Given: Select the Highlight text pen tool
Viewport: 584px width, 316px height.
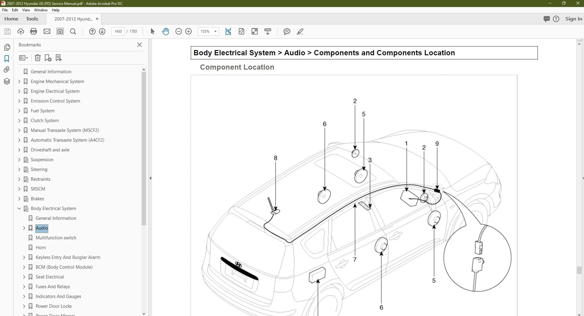Looking at the screenshot, I should click(x=300, y=31).
